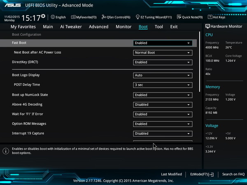Click the Hardware Monitor screen icon
Screen dimensions: 247x185
coord(207,26)
